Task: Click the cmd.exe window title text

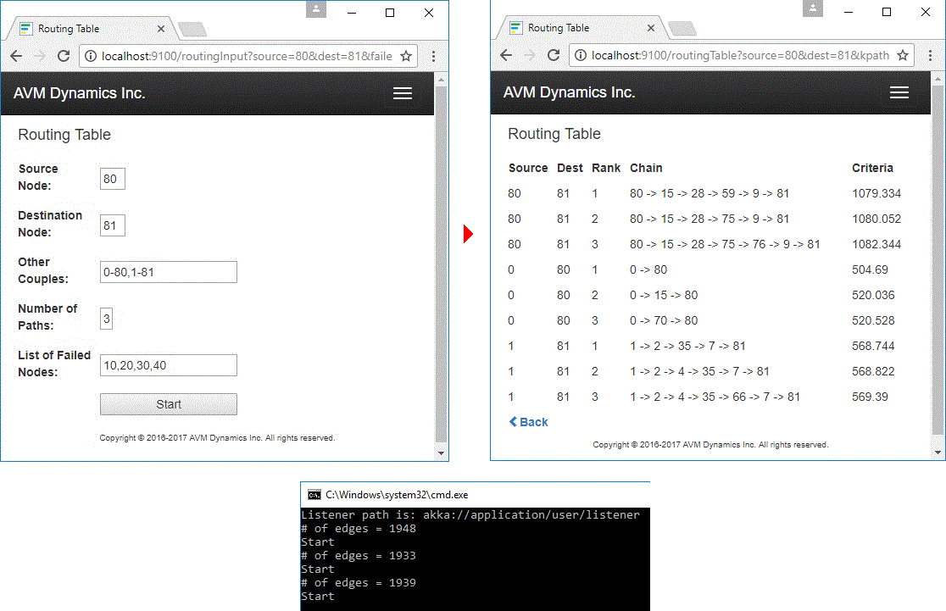Action: tap(397, 495)
